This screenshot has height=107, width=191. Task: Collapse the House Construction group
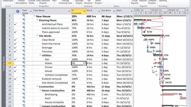tap(40, 90)
